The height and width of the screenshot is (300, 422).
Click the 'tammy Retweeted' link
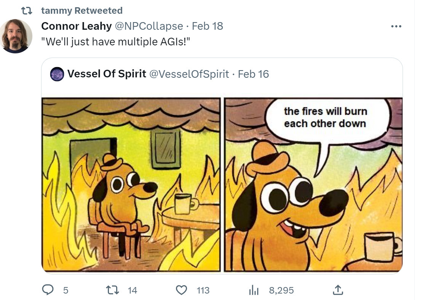click(x=82, y=11)
